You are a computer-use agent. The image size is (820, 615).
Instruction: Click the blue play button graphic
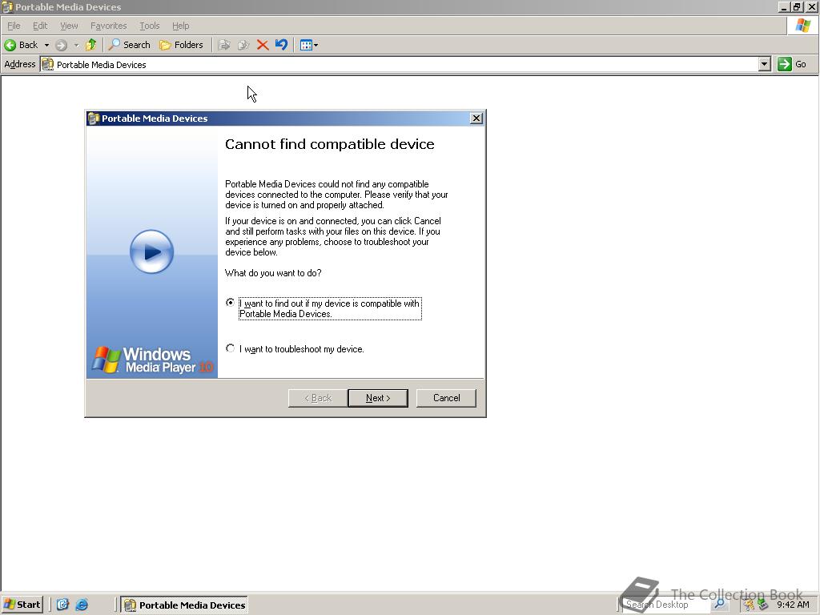(151, 251)
